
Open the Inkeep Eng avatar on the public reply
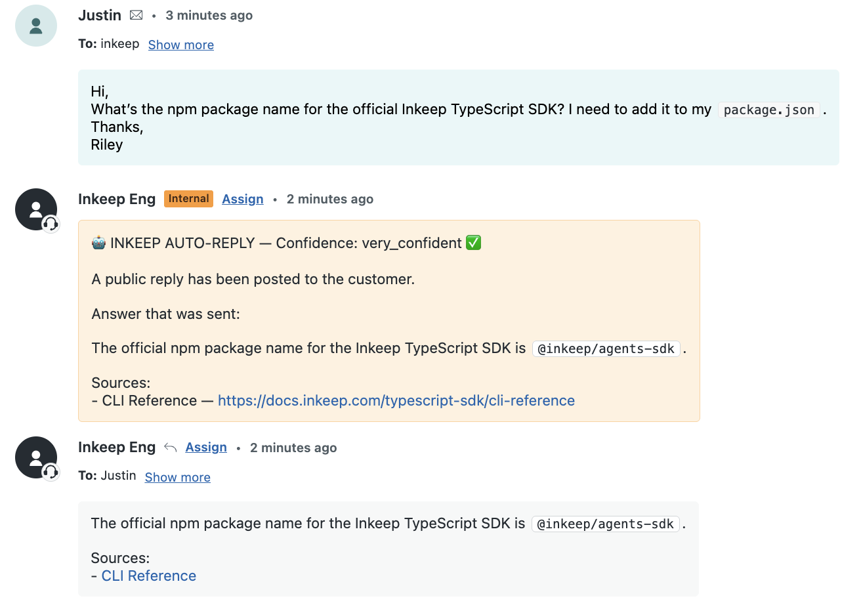coord(36,457)
